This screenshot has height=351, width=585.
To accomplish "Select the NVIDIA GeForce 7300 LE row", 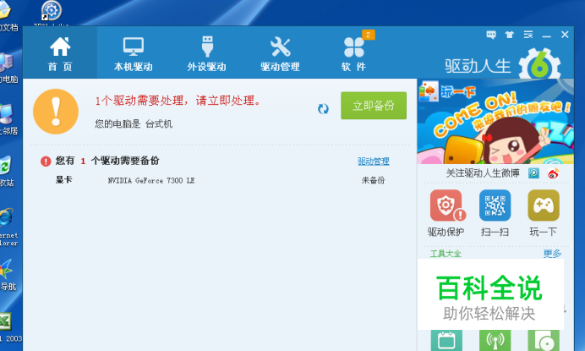I will [220, 180].
